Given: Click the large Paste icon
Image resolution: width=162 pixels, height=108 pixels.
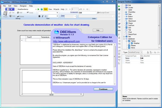Looking at the screenshot, I should point(5,13).
